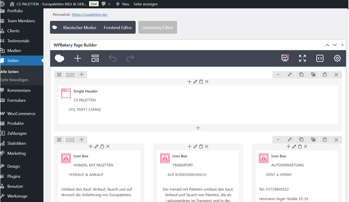Edit the first row with pencil icon
Viewport: 349px width, 202px height.
pyautogui.click(x=290, y=75)
